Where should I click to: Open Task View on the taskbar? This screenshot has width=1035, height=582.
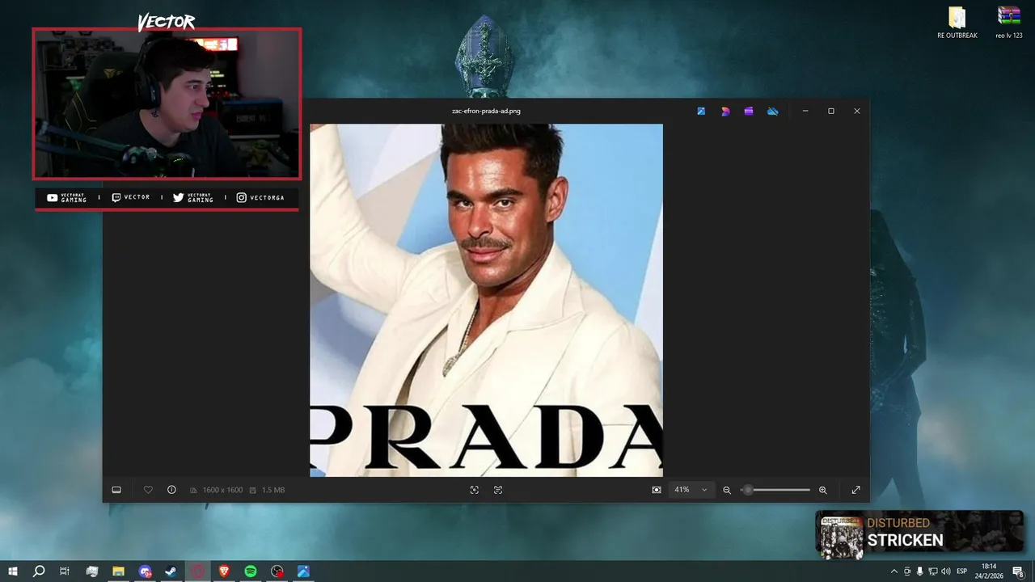65,571
